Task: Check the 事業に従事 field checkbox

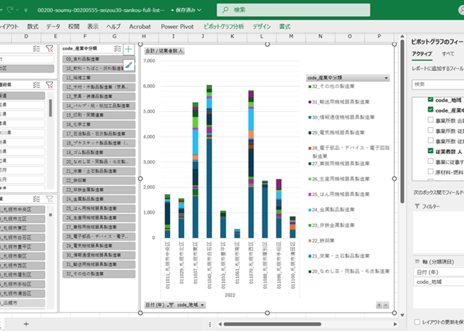Action: pyautogui.click(x=430, y=161)
